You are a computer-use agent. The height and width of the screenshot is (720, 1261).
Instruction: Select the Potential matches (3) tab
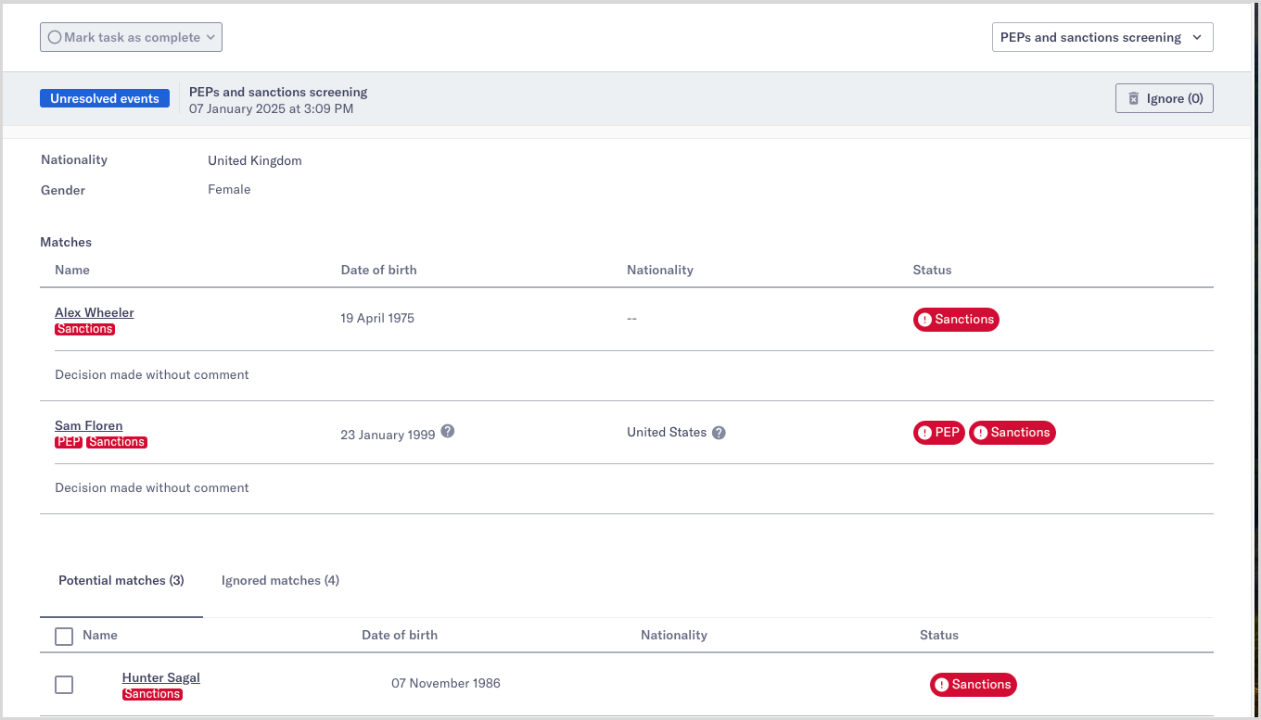121,581
